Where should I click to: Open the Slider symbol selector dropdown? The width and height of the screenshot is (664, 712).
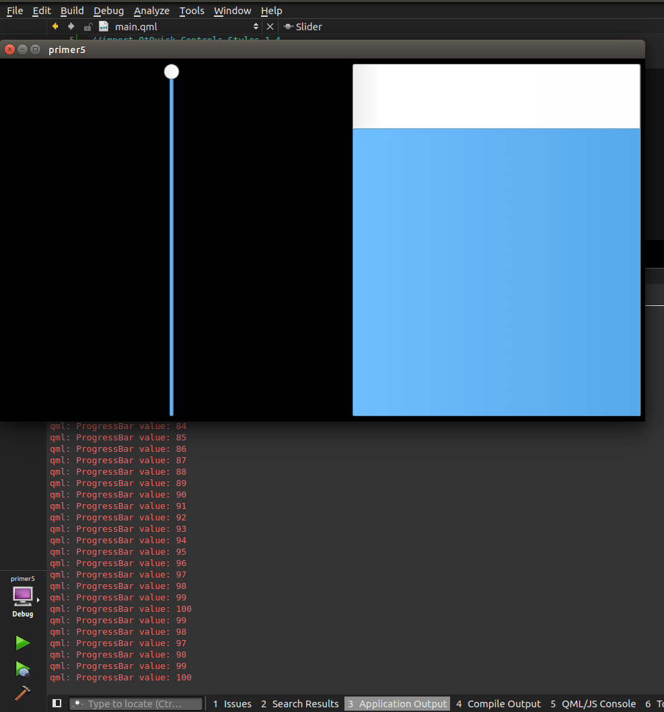pyautogui.click(x=302, y=27)
